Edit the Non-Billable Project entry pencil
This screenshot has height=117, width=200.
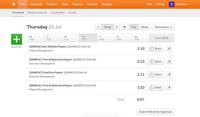pyautogui.click(x=169, y=48)
